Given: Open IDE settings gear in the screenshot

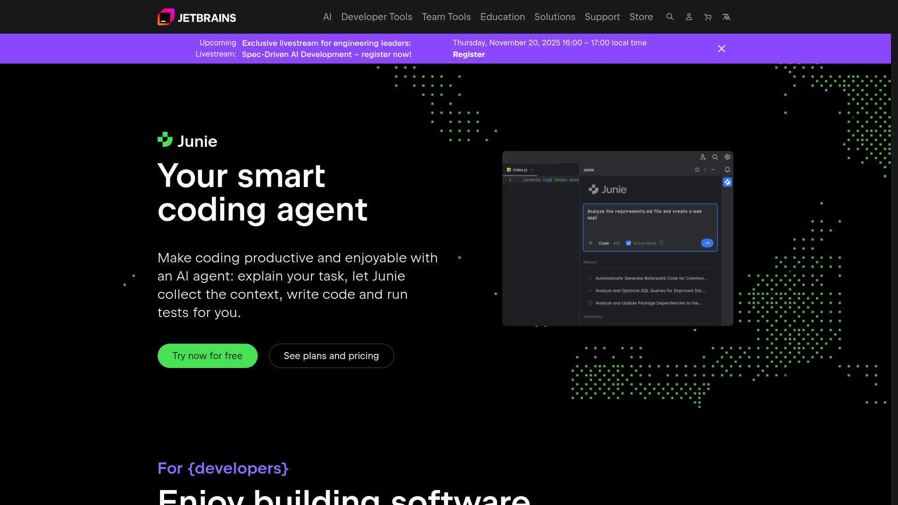Looking at the screenshot, I should tap(727, 157).
